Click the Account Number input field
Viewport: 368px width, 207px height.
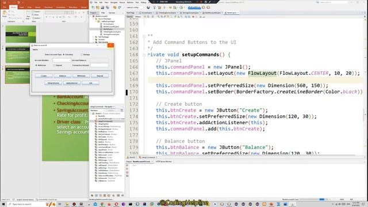[x=62, y=60]
